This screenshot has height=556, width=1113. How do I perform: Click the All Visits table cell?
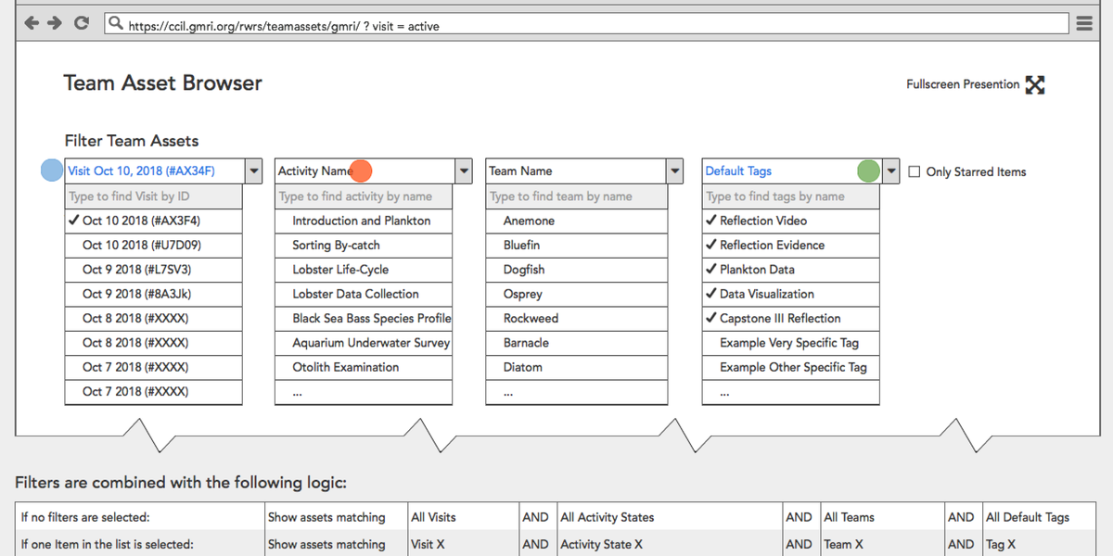pyautogui.click(x=464, y=517)
